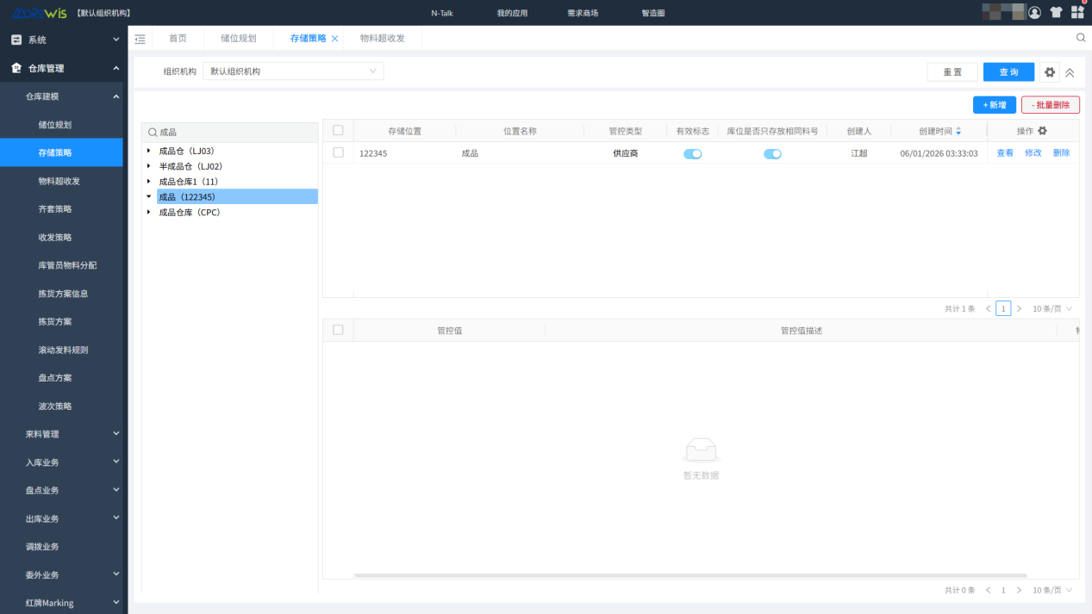Image resolution: width=1092 pixels, height=614 pixels.
Task: Close the 存储策略 tab with its X
Action: [x=334, y=39]
